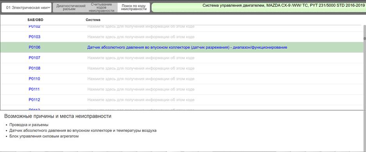
Task: Load info text for code P0103
Action: tap(141, 37)
